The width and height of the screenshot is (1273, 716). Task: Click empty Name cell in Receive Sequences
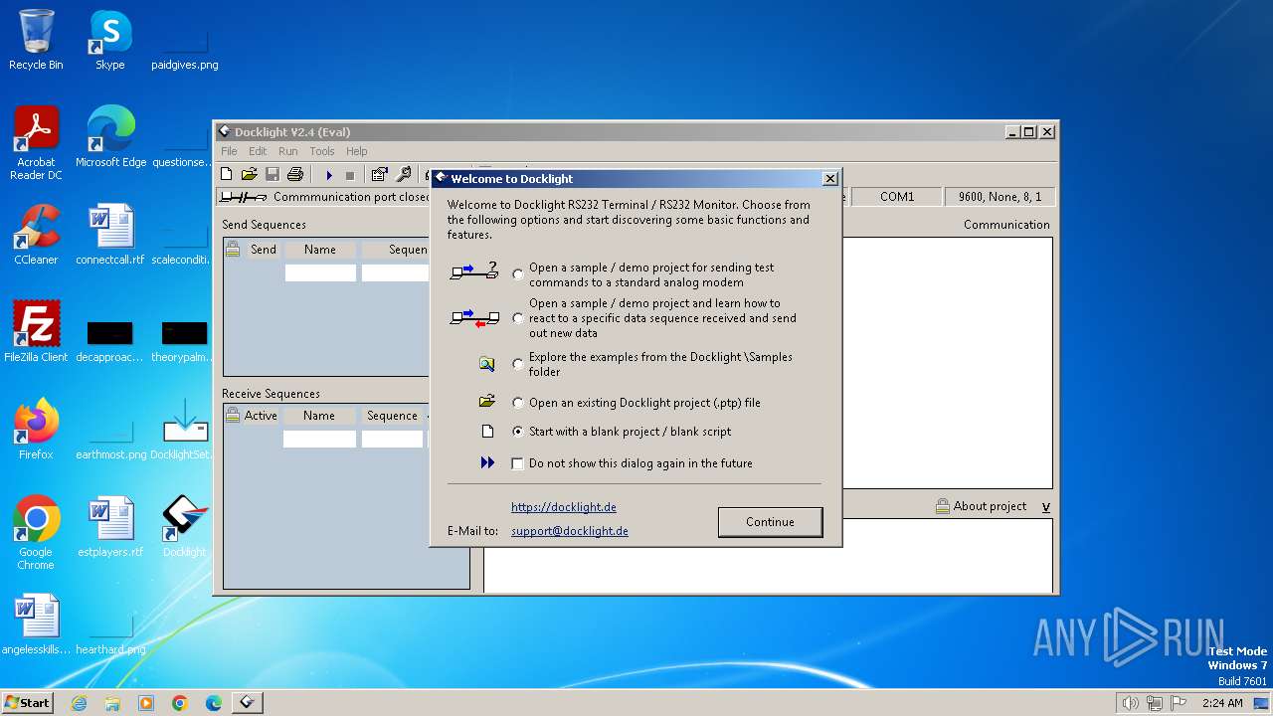[x=320, y=439]
